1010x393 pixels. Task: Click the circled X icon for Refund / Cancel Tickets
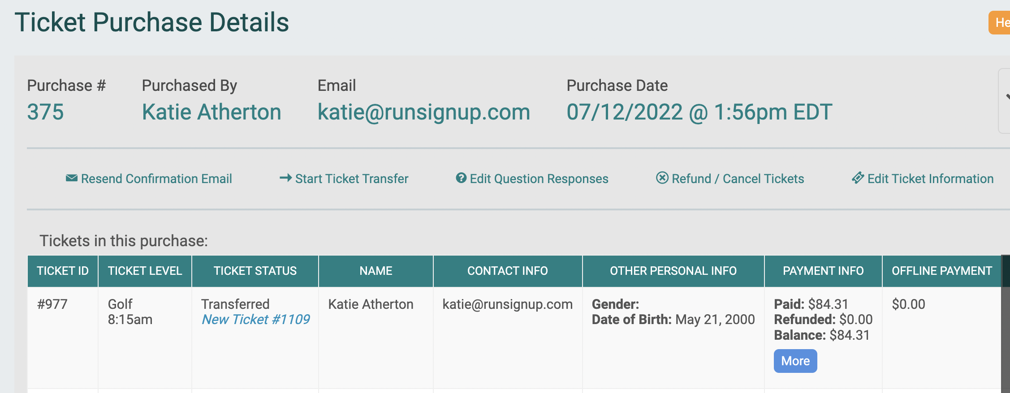[662, 178]
